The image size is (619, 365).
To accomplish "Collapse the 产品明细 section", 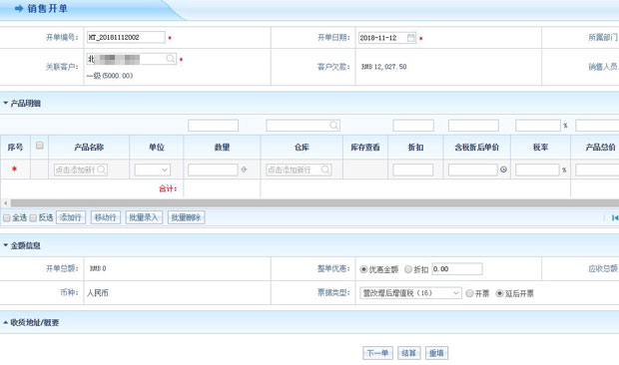I will click(6, 103).
